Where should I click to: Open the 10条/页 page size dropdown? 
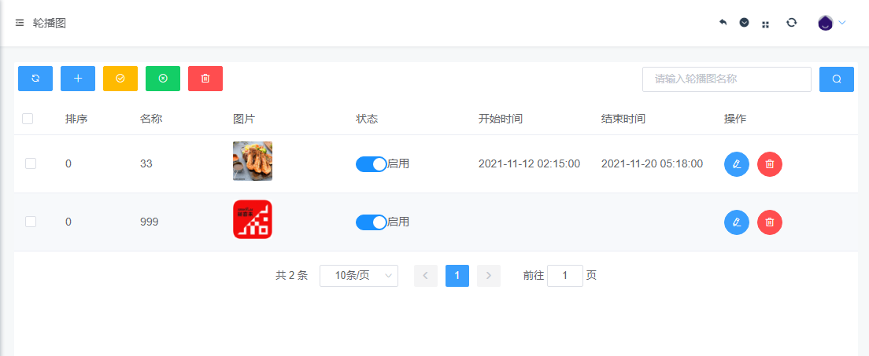click(359, 276)
